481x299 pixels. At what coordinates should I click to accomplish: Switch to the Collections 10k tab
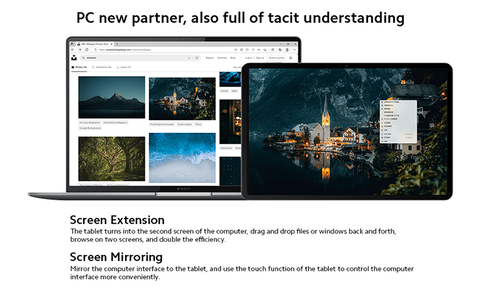[x=102, y=67]
